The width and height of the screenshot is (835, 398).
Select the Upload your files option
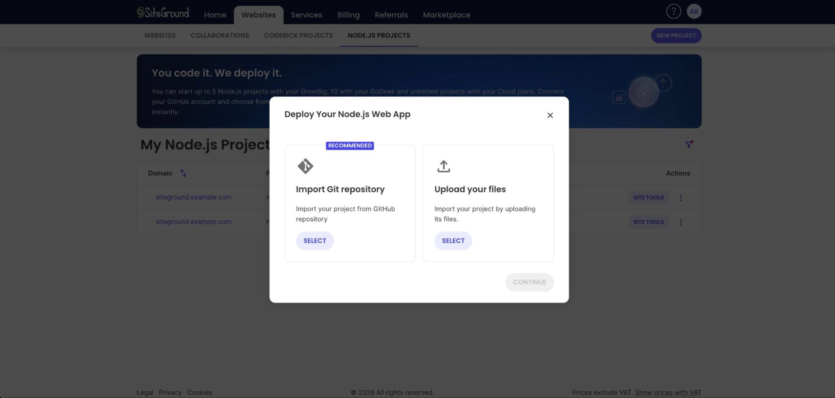(453, 241)
